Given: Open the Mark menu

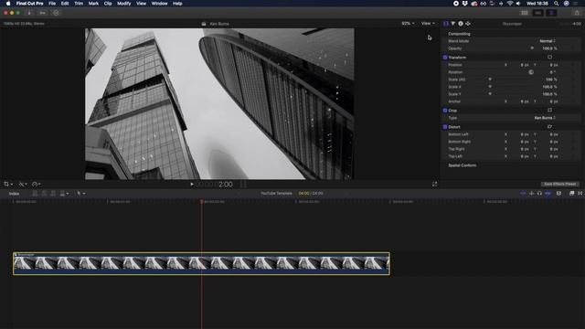Looking at the screenshot, I should click(93, 4).
